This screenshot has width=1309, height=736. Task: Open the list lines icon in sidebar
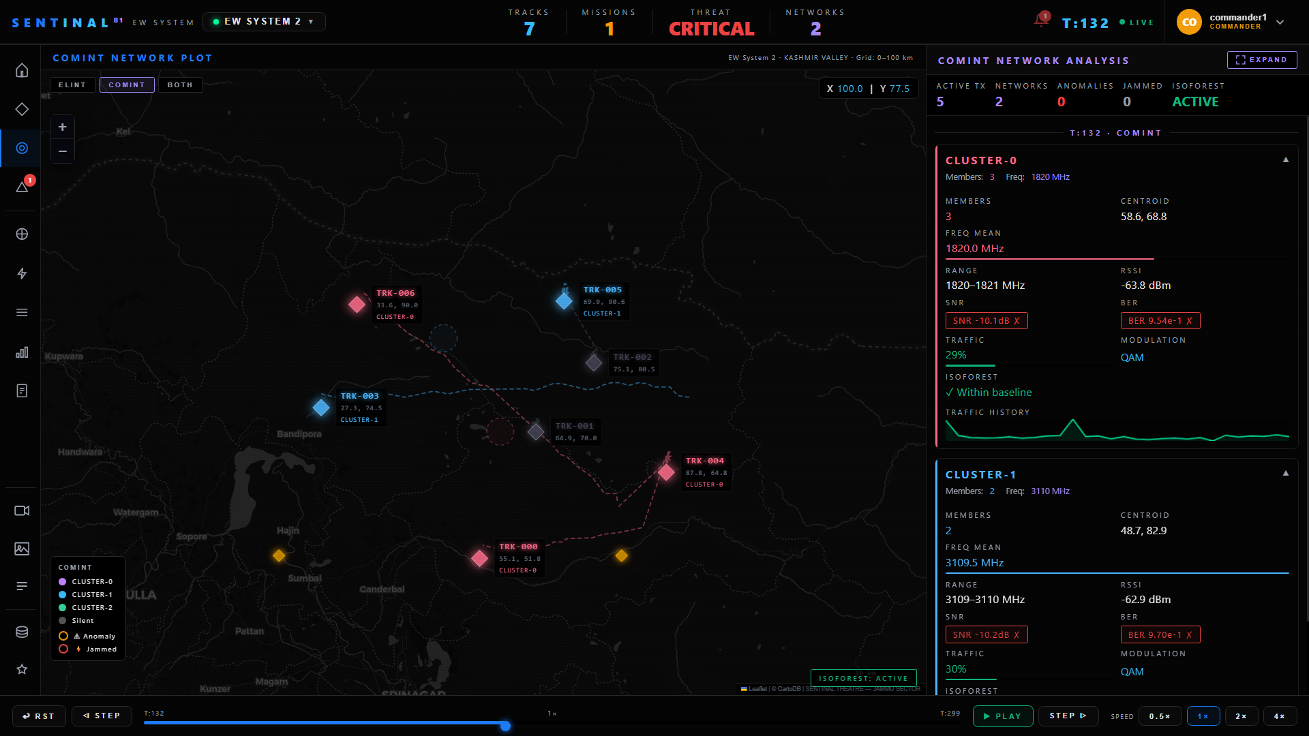(x=22, y=312)
